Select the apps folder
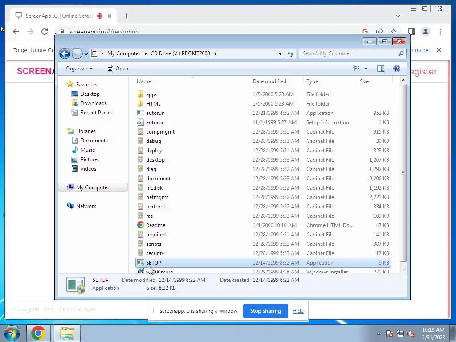The image size is (456, 342). click(x=263, y=94)
